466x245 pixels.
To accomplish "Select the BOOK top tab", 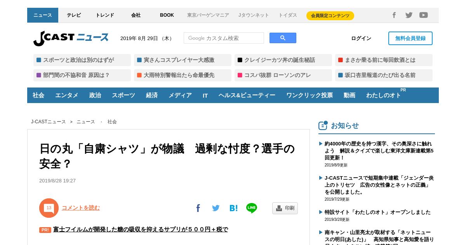I will click(167, 15).
